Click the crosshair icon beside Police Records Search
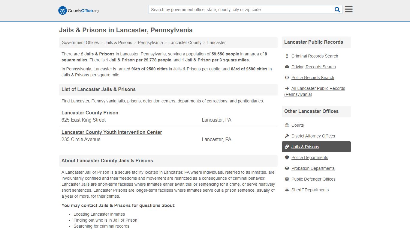Viewport: 410px width, 230px height. click(x=287, y=78)
